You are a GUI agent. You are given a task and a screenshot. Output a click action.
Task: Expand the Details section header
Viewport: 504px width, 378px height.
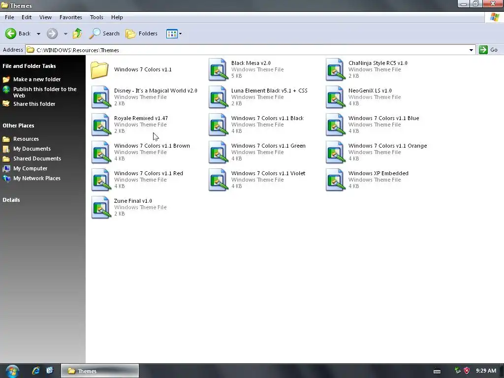point(11,200)
